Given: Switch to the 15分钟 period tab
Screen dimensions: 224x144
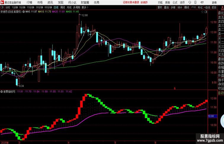Looking at the screenshot, I should [31, 7].
